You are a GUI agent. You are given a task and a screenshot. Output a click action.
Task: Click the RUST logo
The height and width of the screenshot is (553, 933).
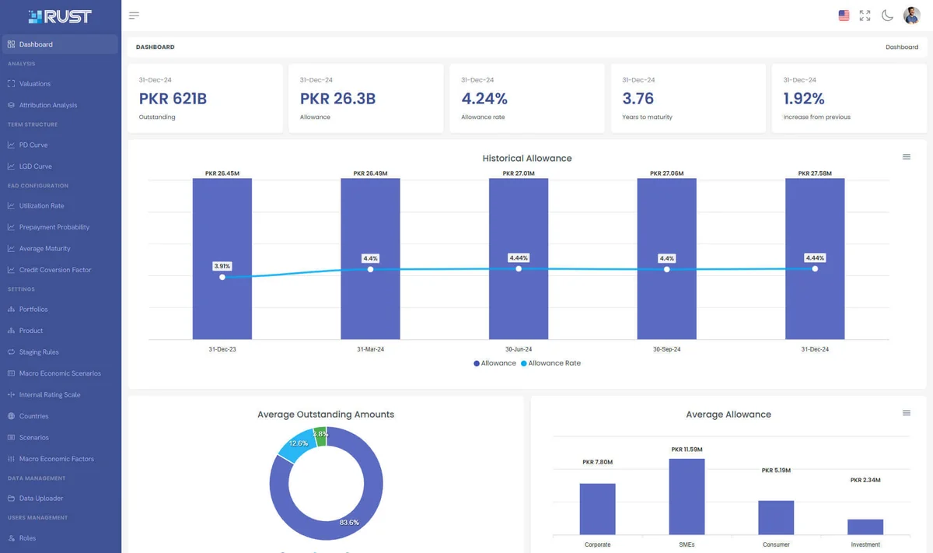pos(60,16)
